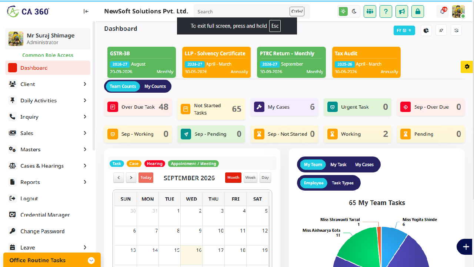Open the Over Due Task 48 tile

pyautogui.click(x=138, y=107)
